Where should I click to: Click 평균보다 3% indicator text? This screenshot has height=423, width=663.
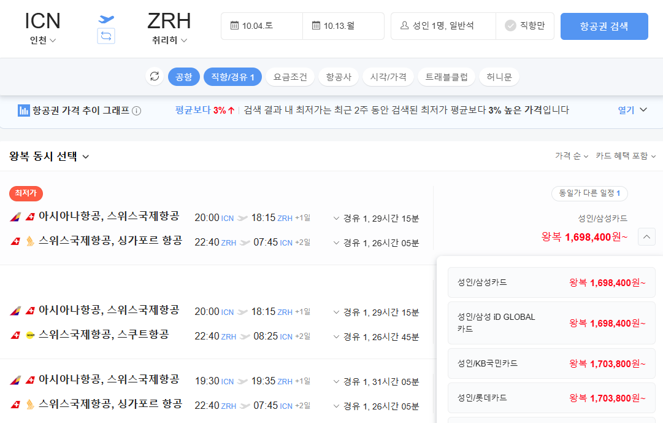point(205,110)
